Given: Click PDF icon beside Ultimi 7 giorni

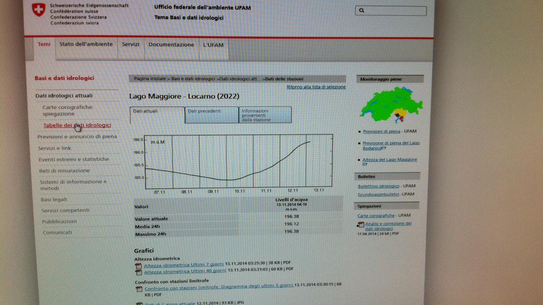Looking at the screenshot, I should [x=138, y=266].
